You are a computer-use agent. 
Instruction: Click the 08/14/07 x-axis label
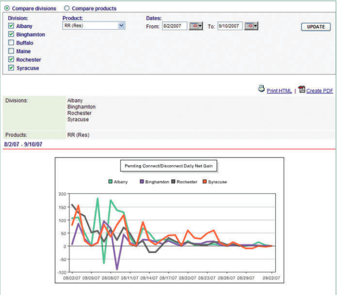(x=149, y=278)
